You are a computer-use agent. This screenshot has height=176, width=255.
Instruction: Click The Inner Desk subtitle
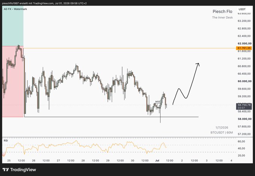click(x=222, y=18)
